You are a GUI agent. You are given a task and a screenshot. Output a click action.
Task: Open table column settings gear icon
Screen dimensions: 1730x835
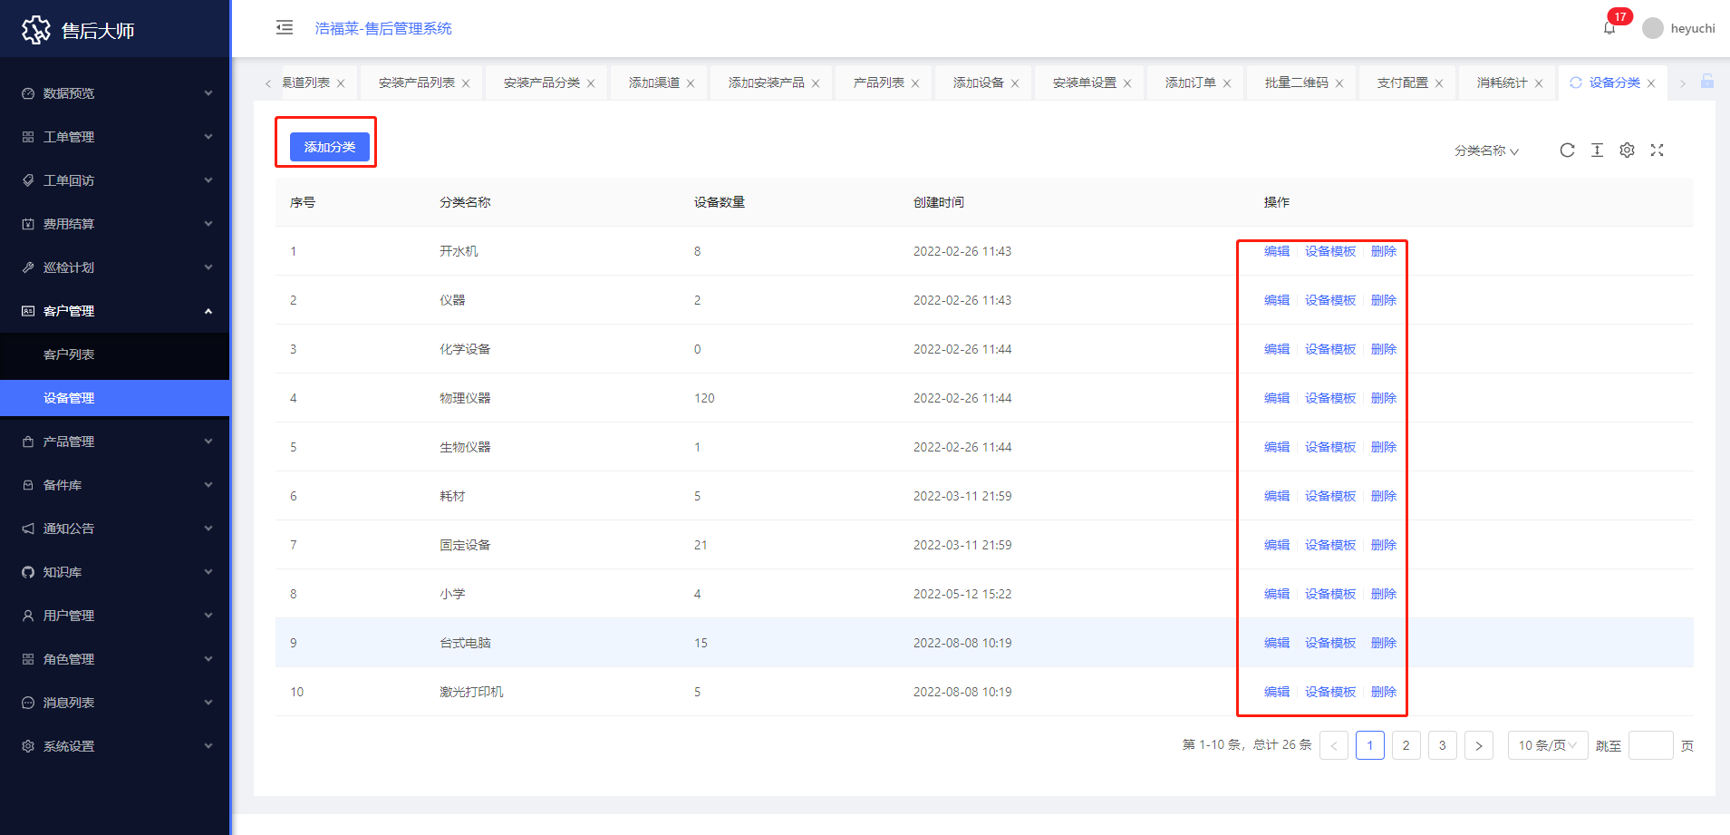tap(1627, 150)
